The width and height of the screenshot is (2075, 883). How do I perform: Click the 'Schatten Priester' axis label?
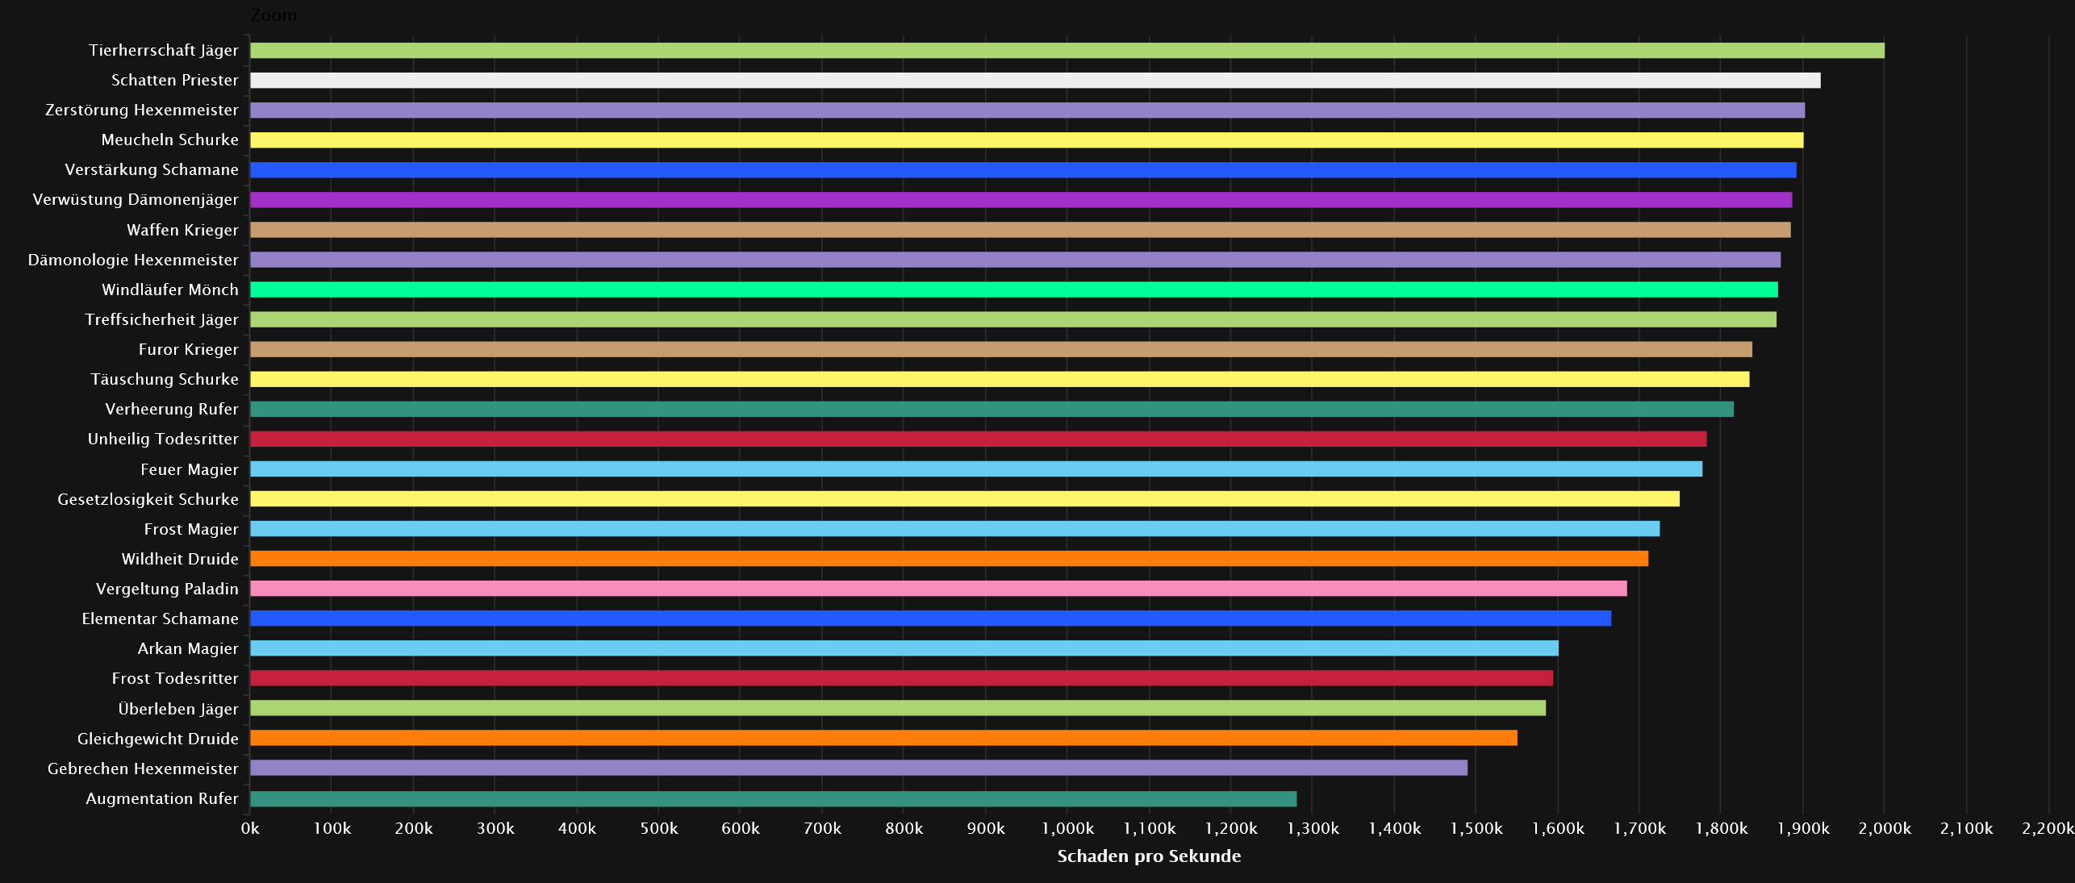point(175,80)
